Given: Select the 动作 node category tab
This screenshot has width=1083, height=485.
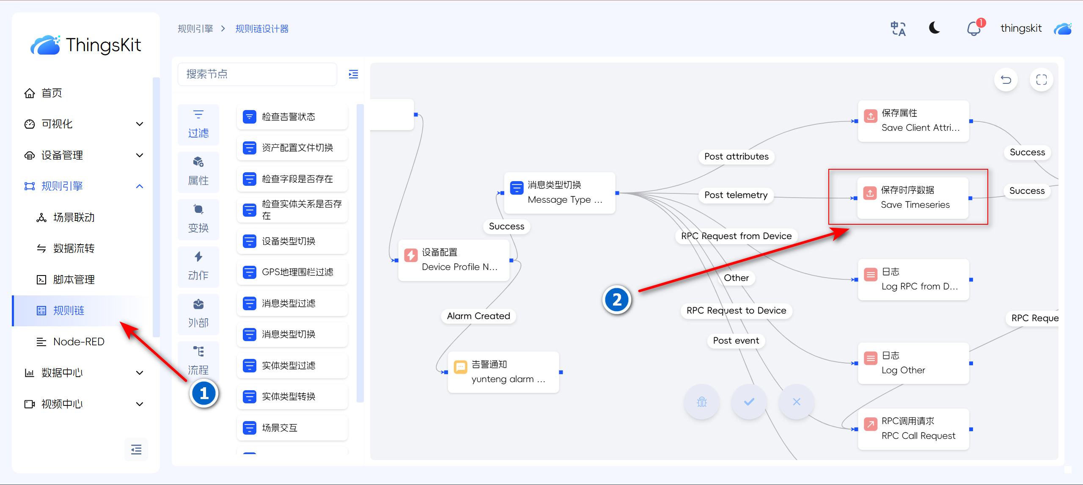Looking at the screenshot, I should pos(198,266).
